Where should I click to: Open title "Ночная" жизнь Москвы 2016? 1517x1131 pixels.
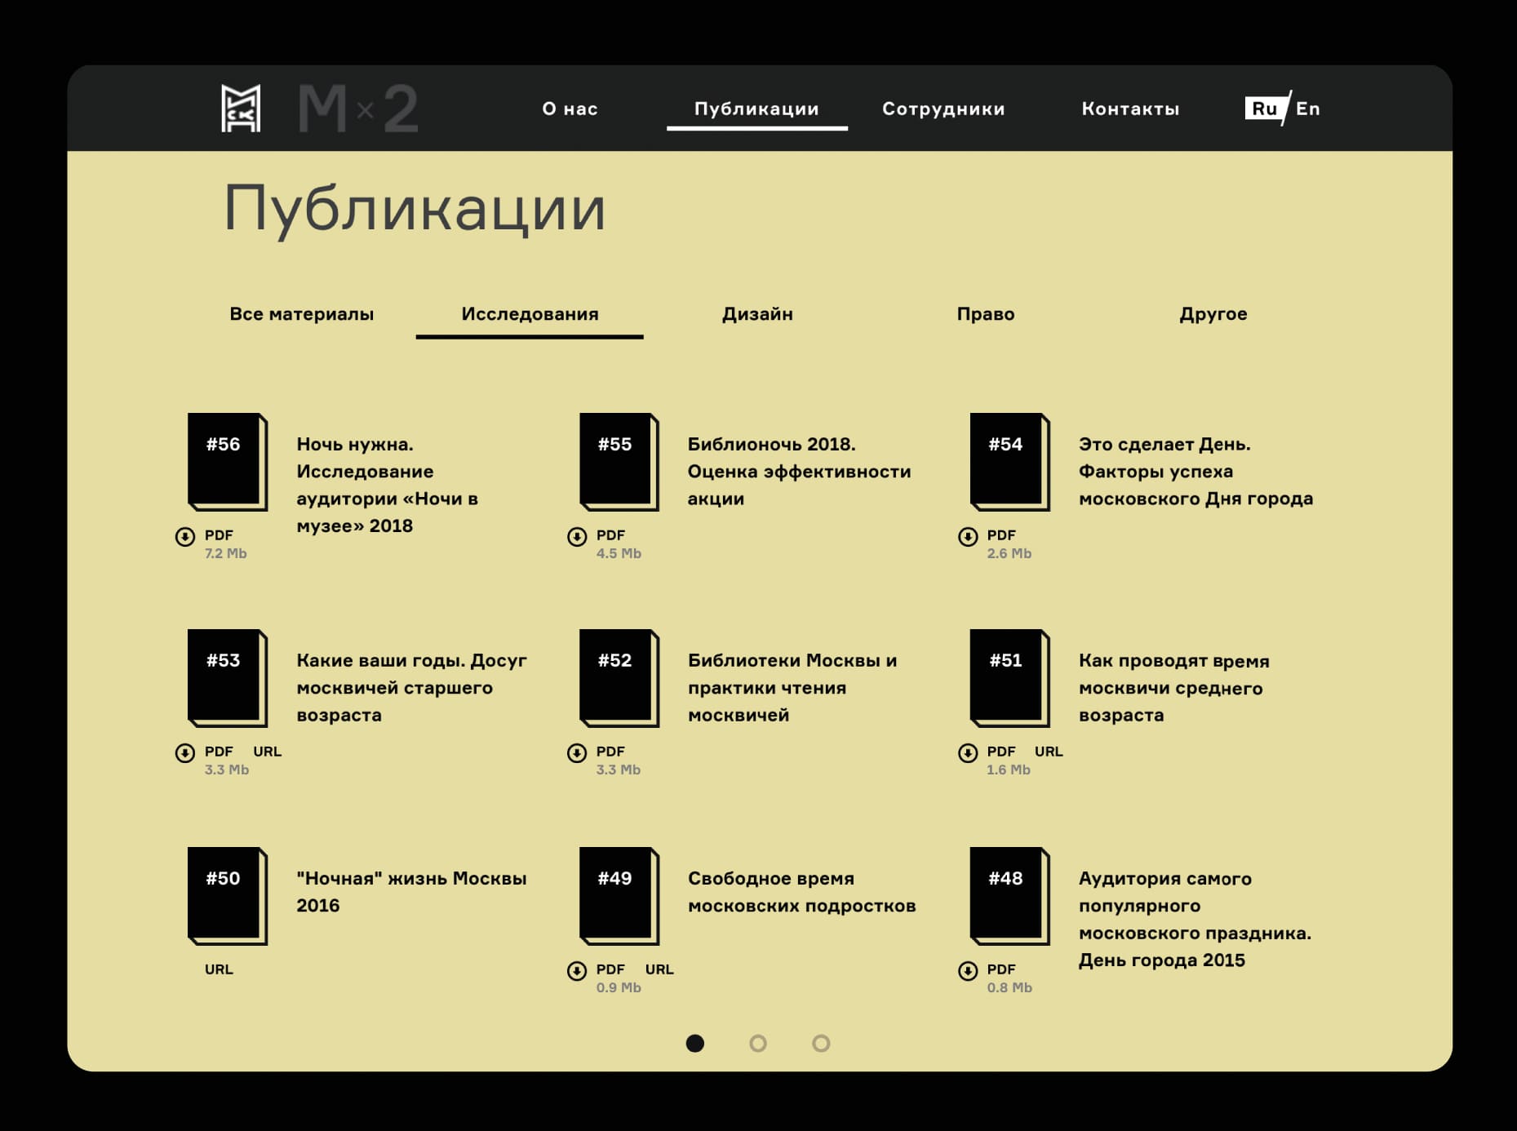411,892
